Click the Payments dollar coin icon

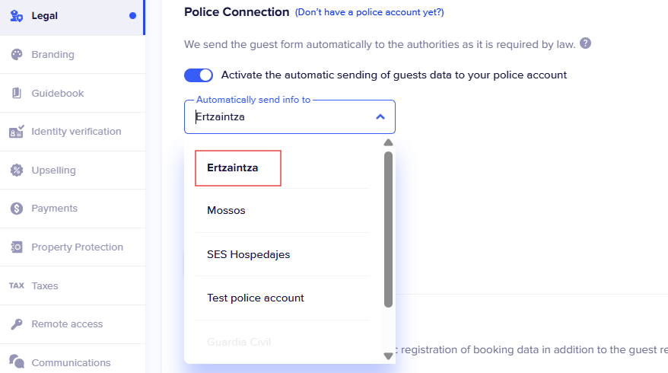(16, 209)
